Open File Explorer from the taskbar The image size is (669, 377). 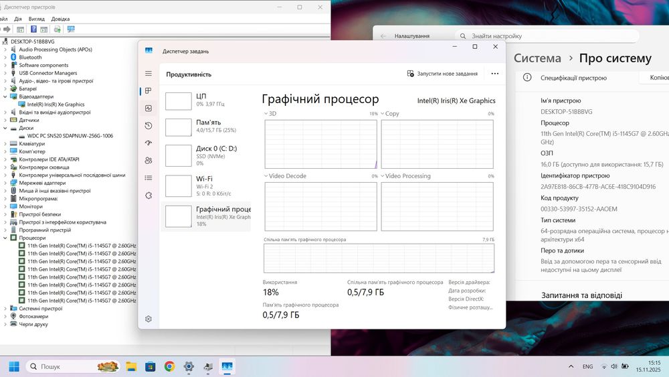131,366
